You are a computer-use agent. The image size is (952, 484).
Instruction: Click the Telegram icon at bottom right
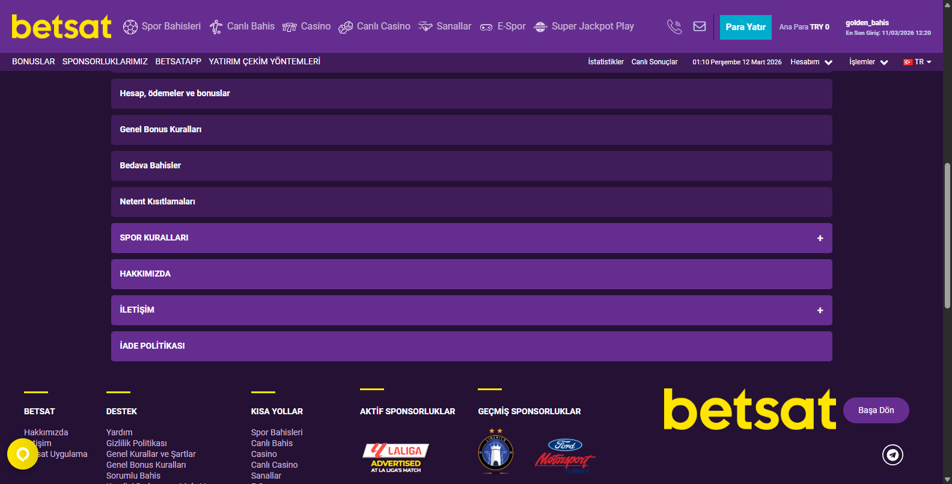tap(892, 455)
